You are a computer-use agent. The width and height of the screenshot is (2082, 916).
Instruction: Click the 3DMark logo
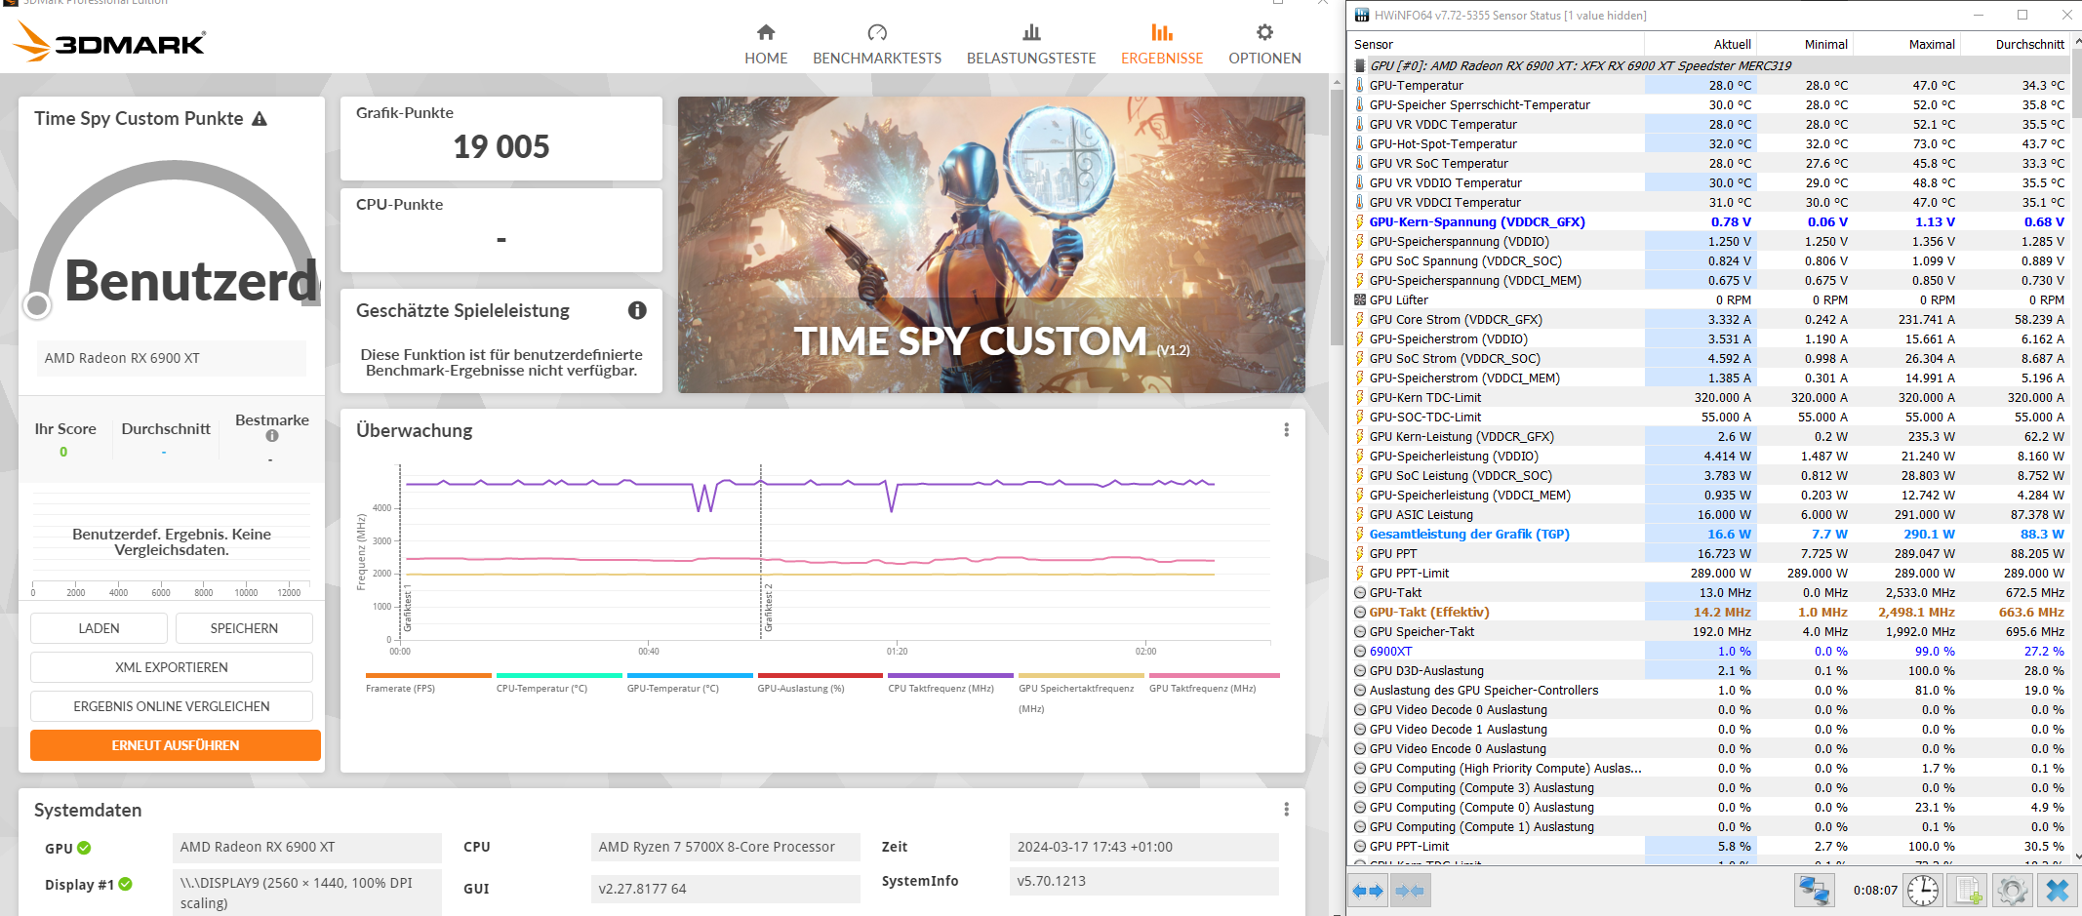tap(109, 42)
